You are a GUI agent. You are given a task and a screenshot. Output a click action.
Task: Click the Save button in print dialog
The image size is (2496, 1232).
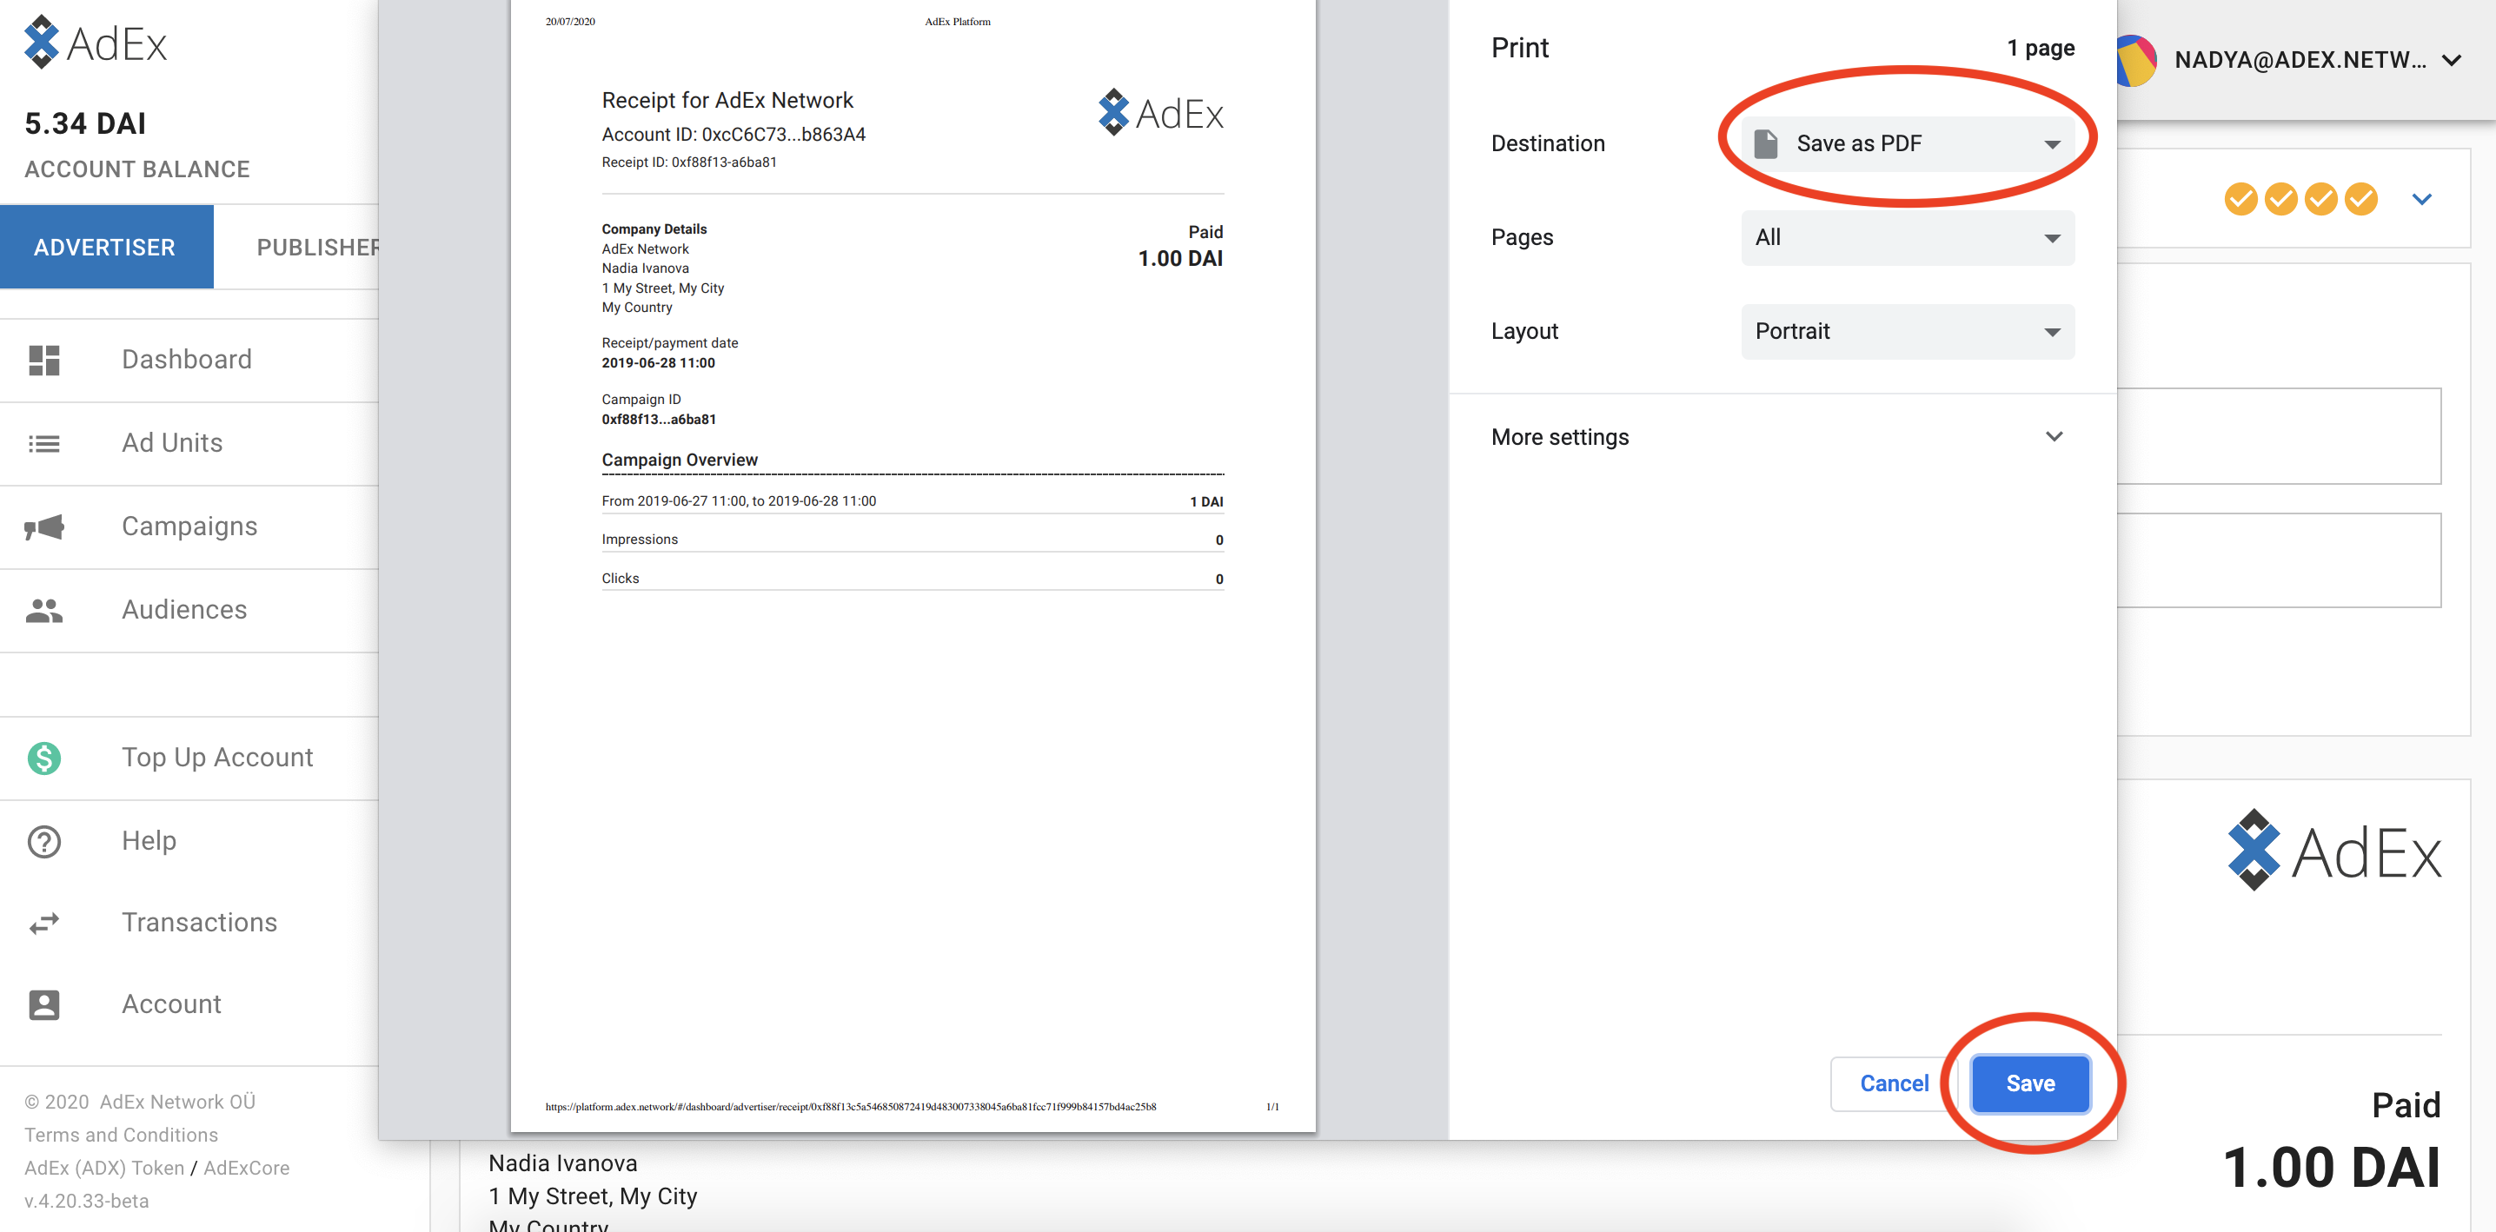[2030, 1083]
